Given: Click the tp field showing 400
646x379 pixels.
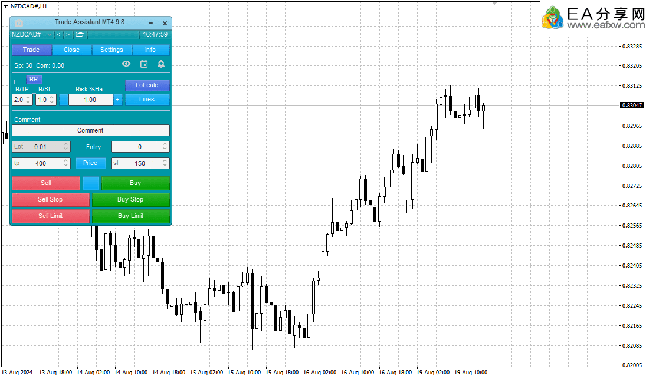Looking at the screenshot, I should [41, 163].
